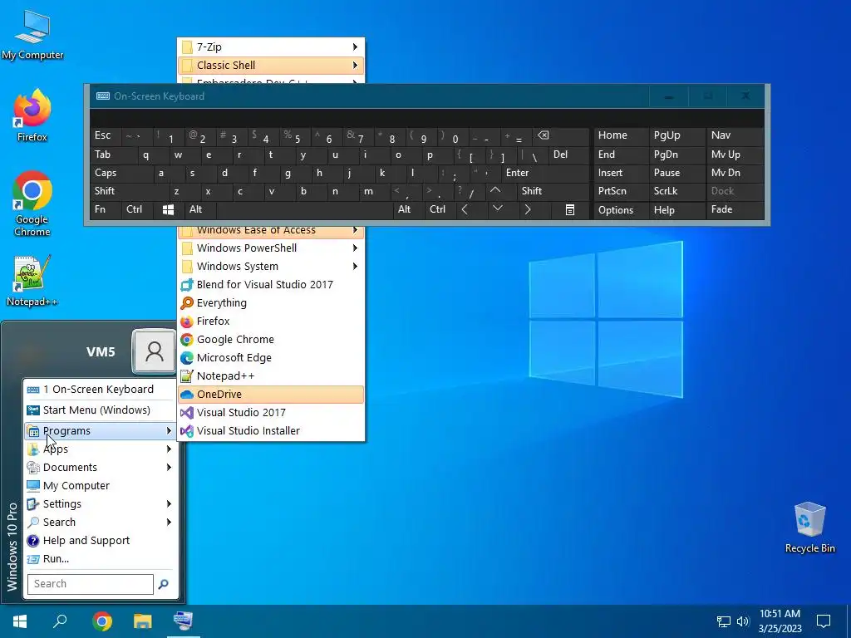
Task: Expand the Documents submenu
Action: [101, 468]
